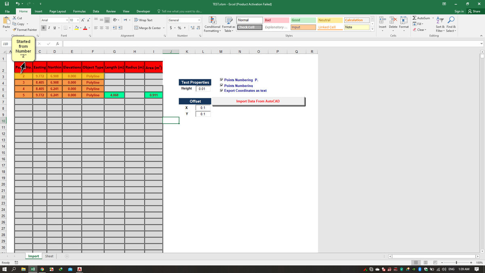Viewport: 485px width, 273px height.
Task: Click Merge & Center
Action: (149, 28)
